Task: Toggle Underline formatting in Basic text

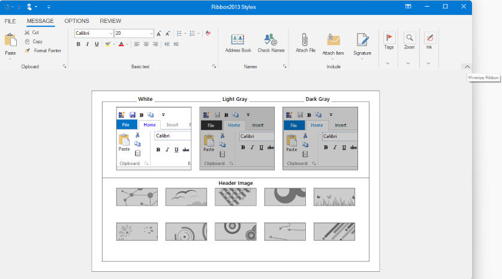Action: pos(97,44)
